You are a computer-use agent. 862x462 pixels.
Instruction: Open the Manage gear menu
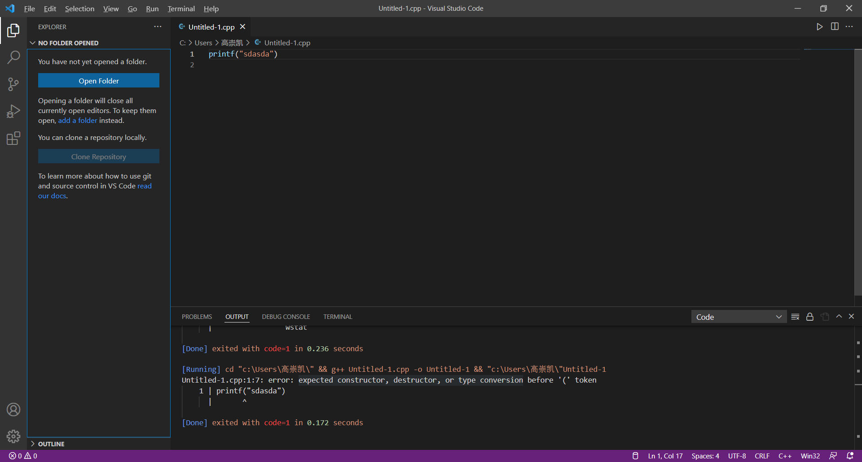[13, 436]
